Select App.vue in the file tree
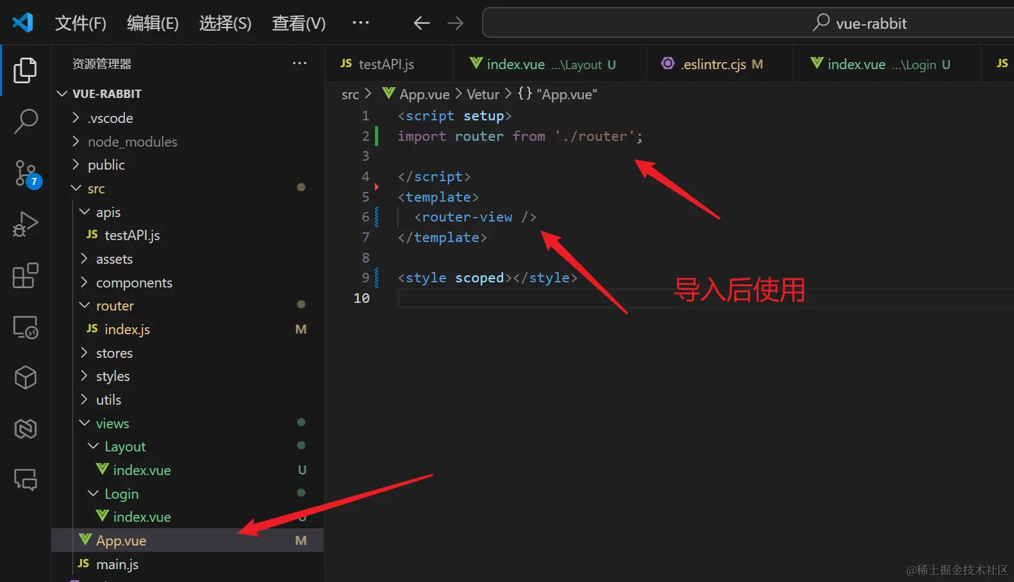 tap(187, 540)
